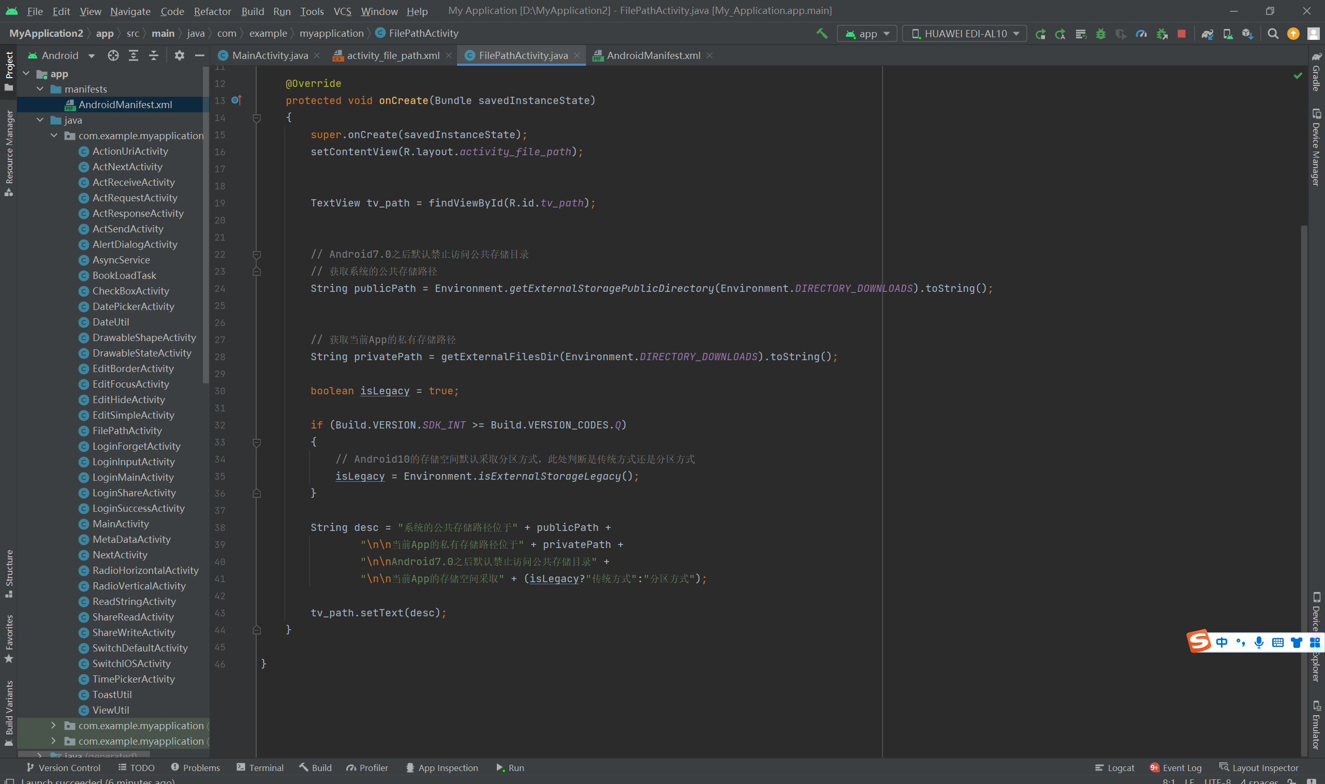Screen dimensions: 1325x784
Task: Open the Android Profiler gauge icon
Action: 1141,34
